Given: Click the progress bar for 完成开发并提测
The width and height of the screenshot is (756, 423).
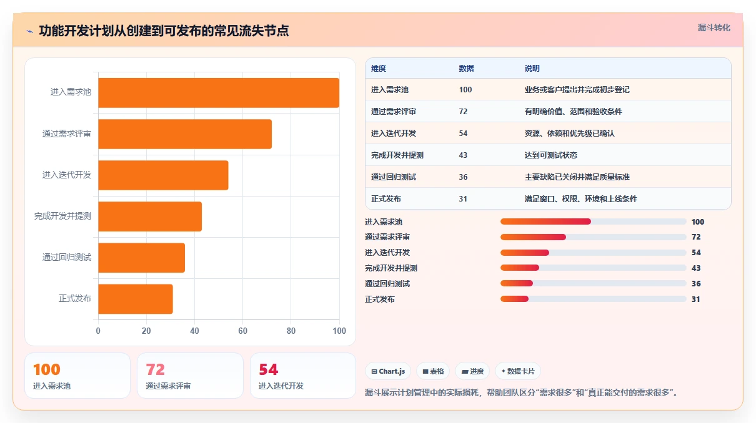Looking at the screenshot, I should (594, 268).
